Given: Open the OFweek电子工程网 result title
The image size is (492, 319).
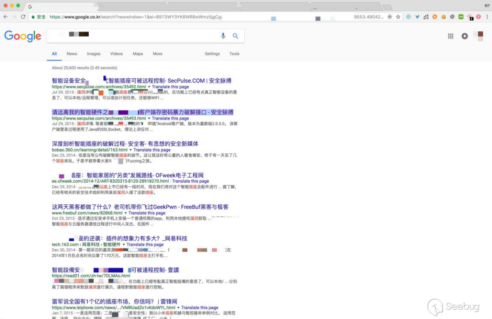Looking at the screenshot, I should pos(132,175).
